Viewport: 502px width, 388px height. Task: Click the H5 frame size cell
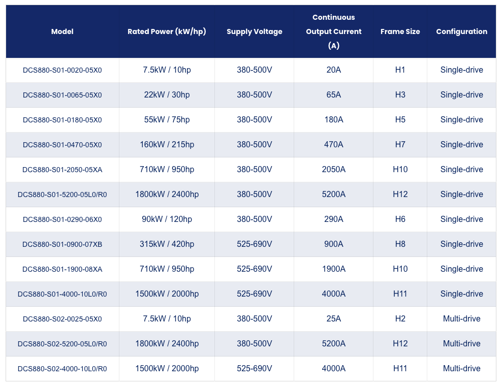pyautogui.click(x=400, y=120)
